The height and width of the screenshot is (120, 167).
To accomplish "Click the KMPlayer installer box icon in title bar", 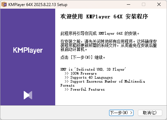I will point(4,5).
